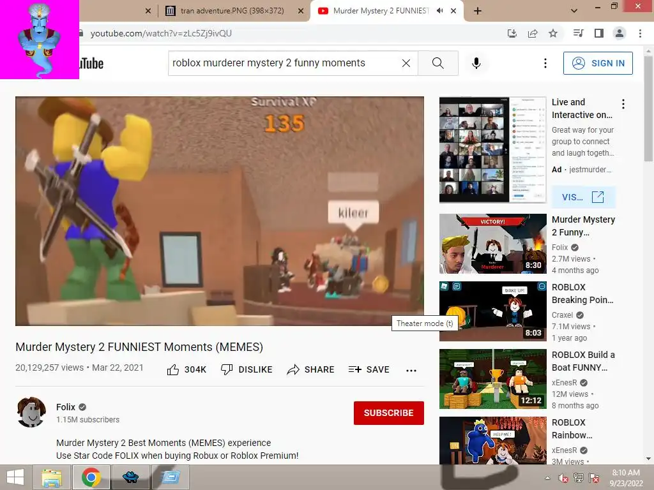Click the DISLIKE thumbs down button
The width and height of the screenshot is (654, 490).
[247, 369]
